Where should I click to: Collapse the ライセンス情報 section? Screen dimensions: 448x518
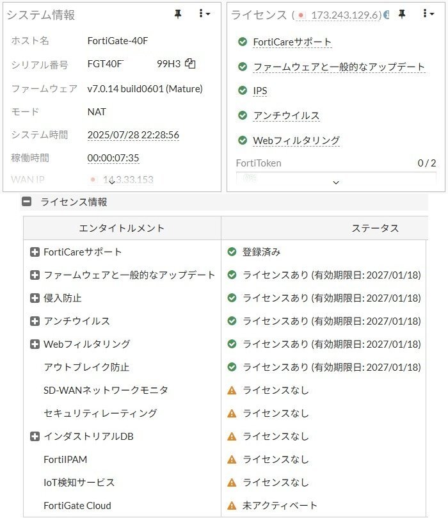pyautogui.click(x=27, y=202)
